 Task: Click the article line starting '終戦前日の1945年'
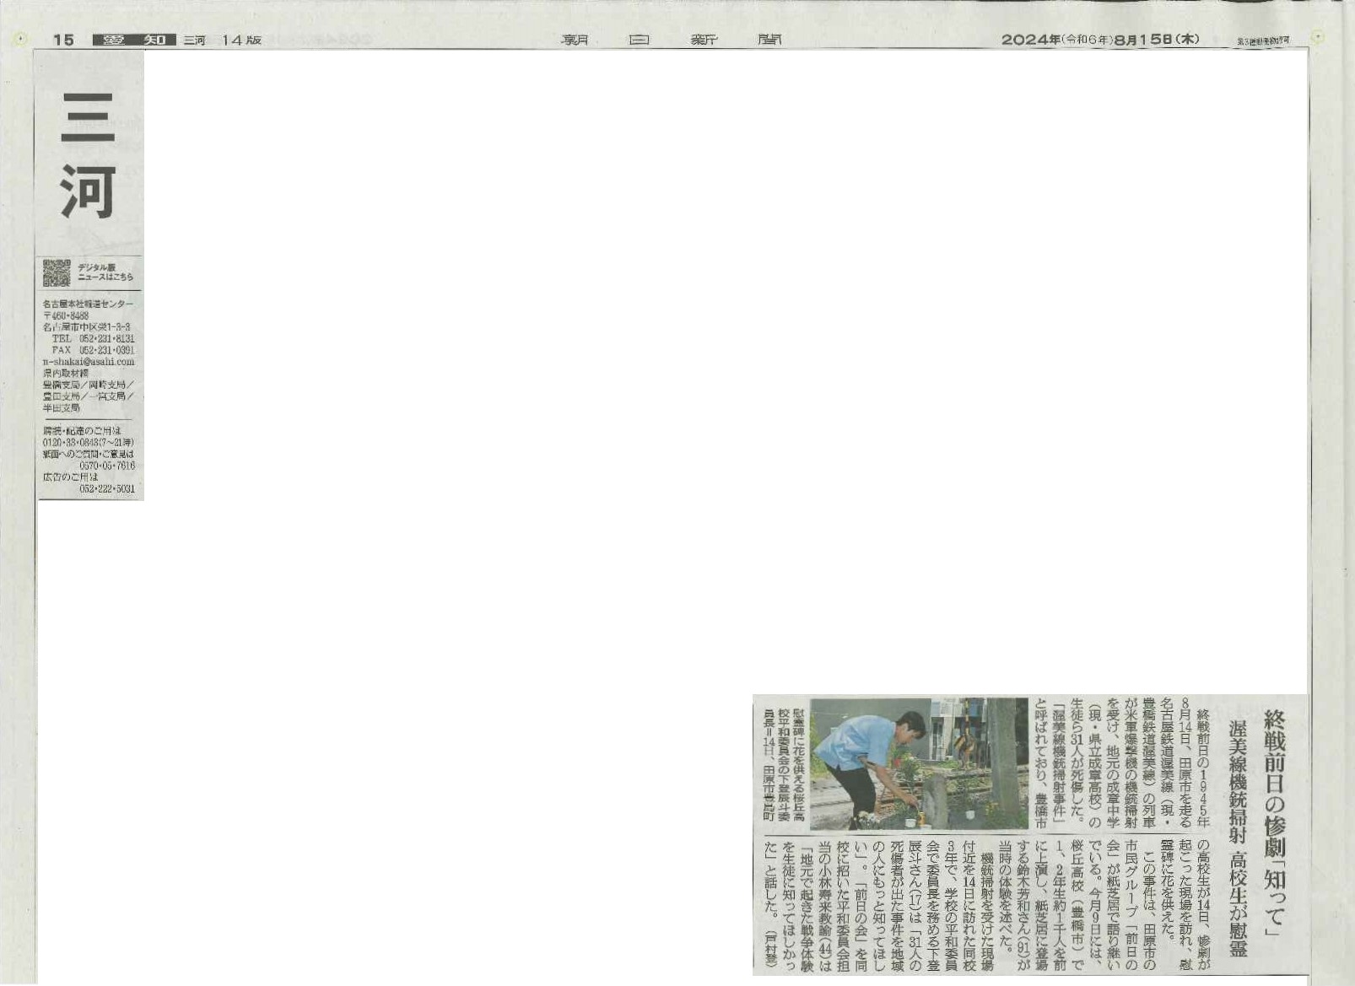(1203, 767)
